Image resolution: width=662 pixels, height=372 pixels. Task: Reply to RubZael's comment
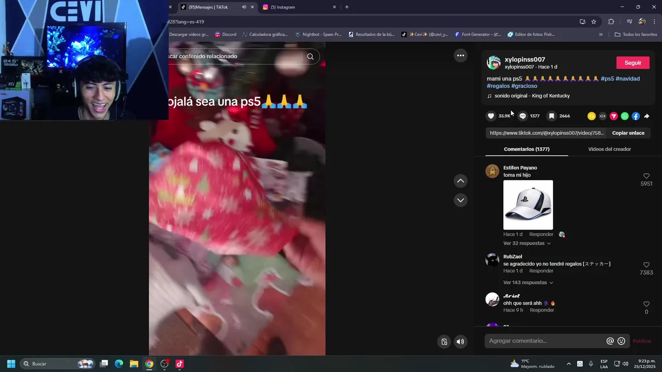pyautogui.click(x=541, y=271)
